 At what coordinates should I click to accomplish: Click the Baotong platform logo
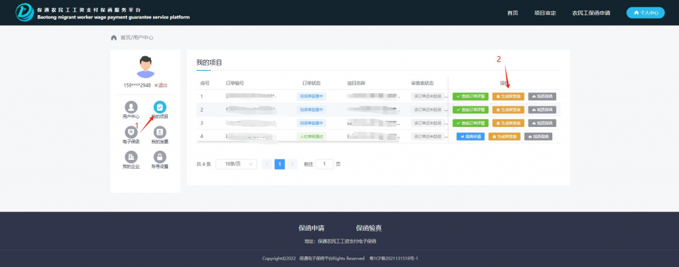tap(25, 13)
